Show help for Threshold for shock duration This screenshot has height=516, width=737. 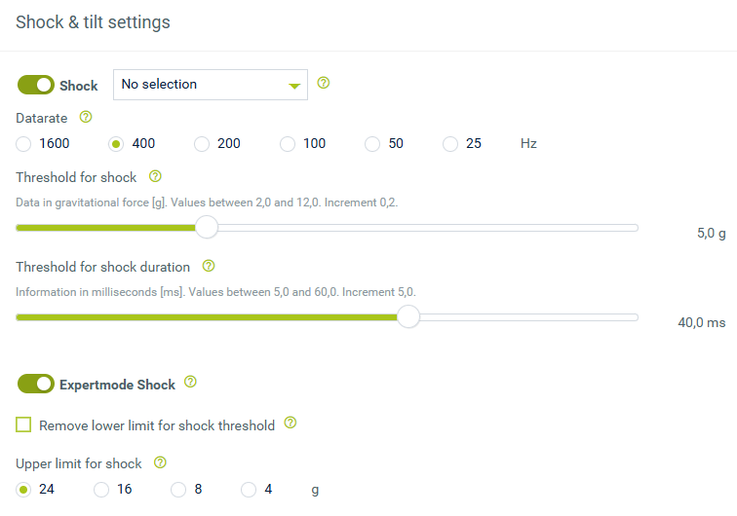click(209, 266)
